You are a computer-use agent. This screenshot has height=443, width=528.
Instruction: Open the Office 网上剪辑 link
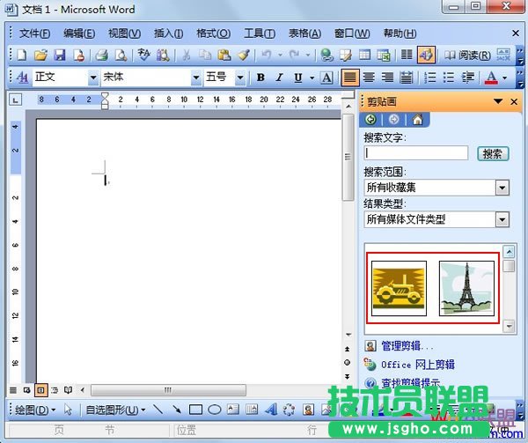[418, 365]
